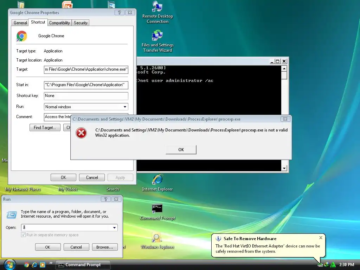This screenshot has width=360, height=270.
Task: Click media player Quick Launch icon
Action: [x=43, y=265]
